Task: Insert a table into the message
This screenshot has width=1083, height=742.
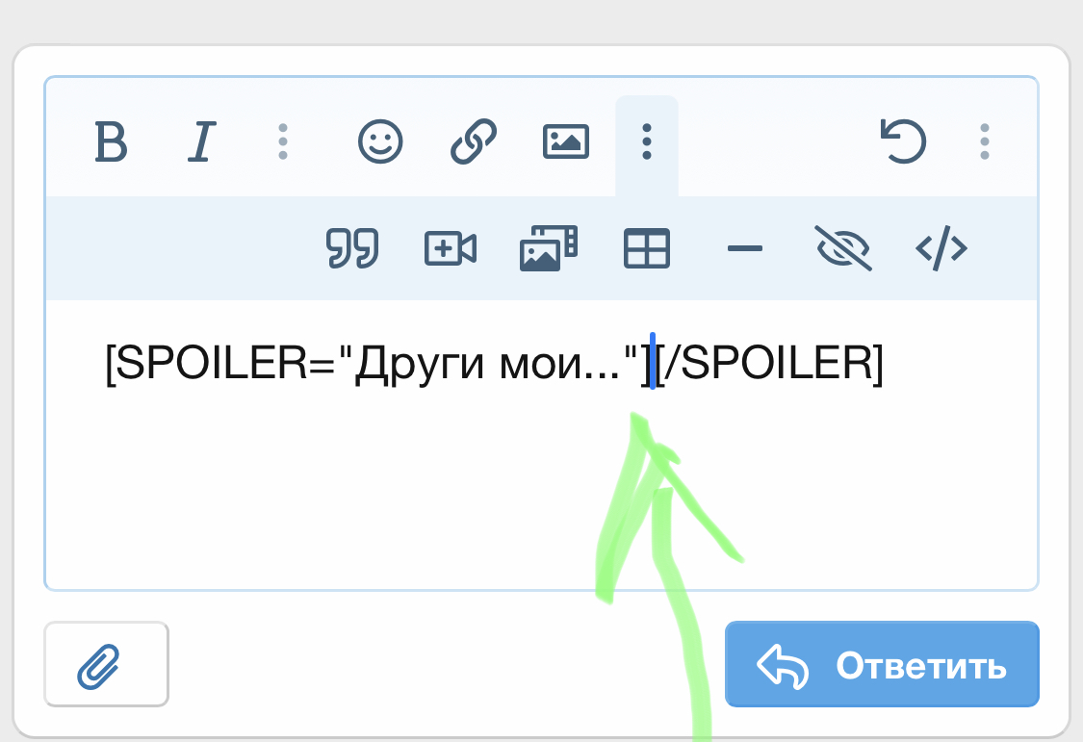Action: [x=647, y=249]
